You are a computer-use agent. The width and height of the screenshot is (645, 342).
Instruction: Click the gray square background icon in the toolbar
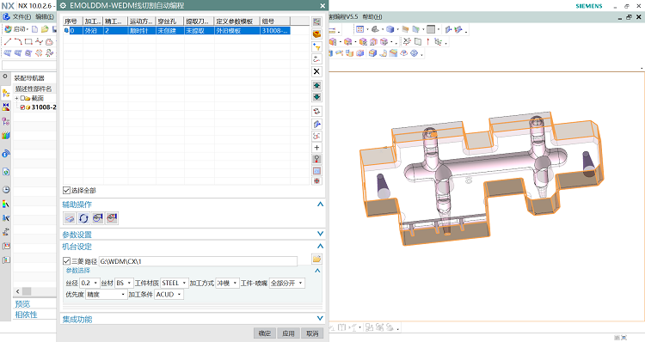[431, 29]
